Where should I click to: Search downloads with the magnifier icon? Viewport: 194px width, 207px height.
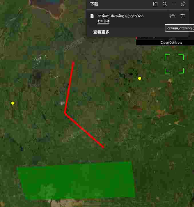pos(165,4)
